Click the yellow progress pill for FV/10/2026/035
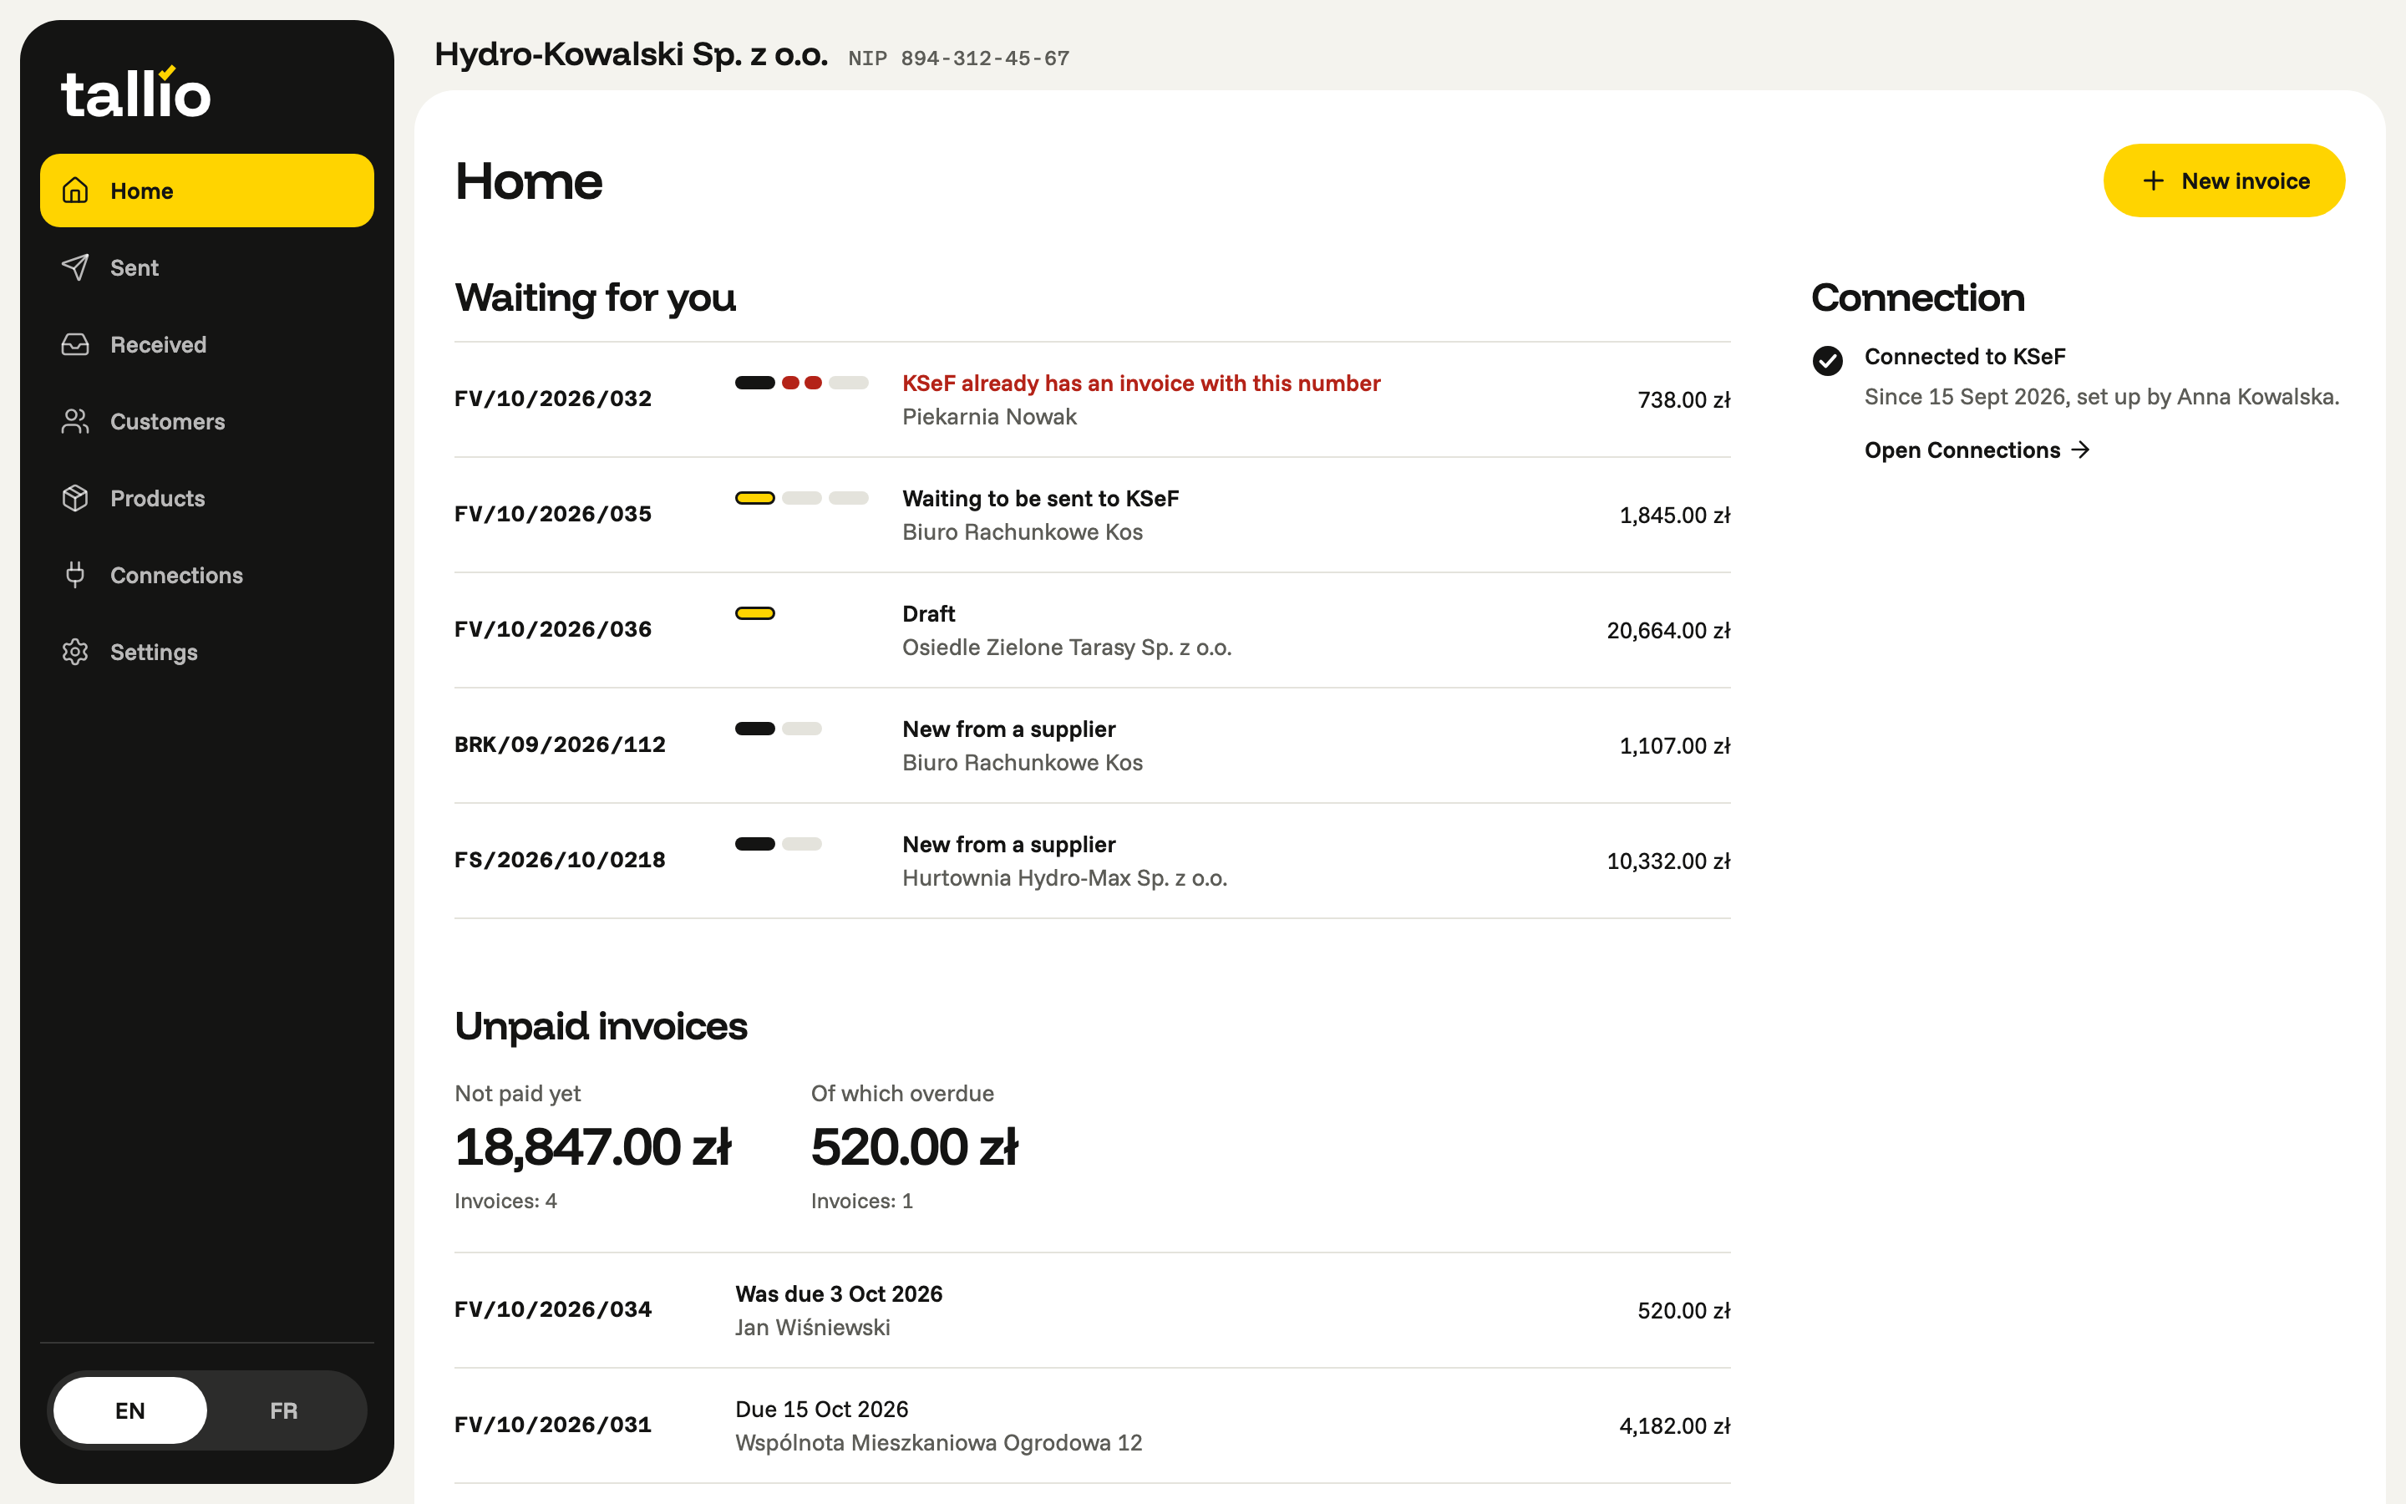The width and height of the screenshot is (2406, 1504). 754,498
